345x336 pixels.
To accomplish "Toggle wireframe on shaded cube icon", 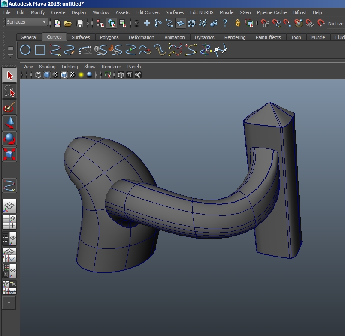I will click(x=64, y=75).
